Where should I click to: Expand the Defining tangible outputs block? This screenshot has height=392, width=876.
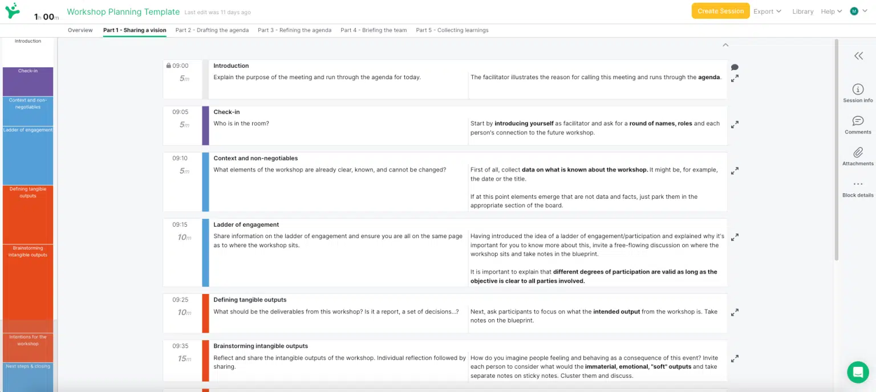735,312
